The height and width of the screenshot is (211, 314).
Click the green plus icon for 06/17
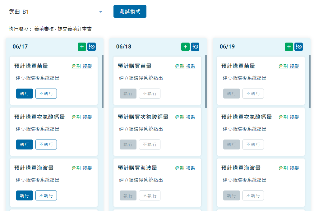[x=82, y=47]
